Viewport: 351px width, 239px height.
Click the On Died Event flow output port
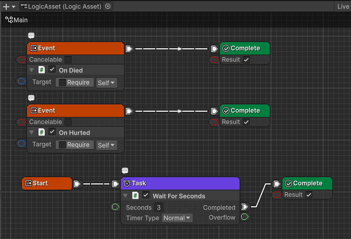pos(129,49)
